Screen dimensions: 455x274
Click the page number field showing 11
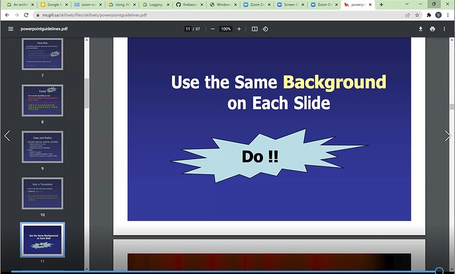(x=188, y=29)
